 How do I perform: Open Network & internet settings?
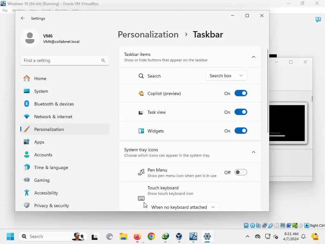[x=65, y=117]
